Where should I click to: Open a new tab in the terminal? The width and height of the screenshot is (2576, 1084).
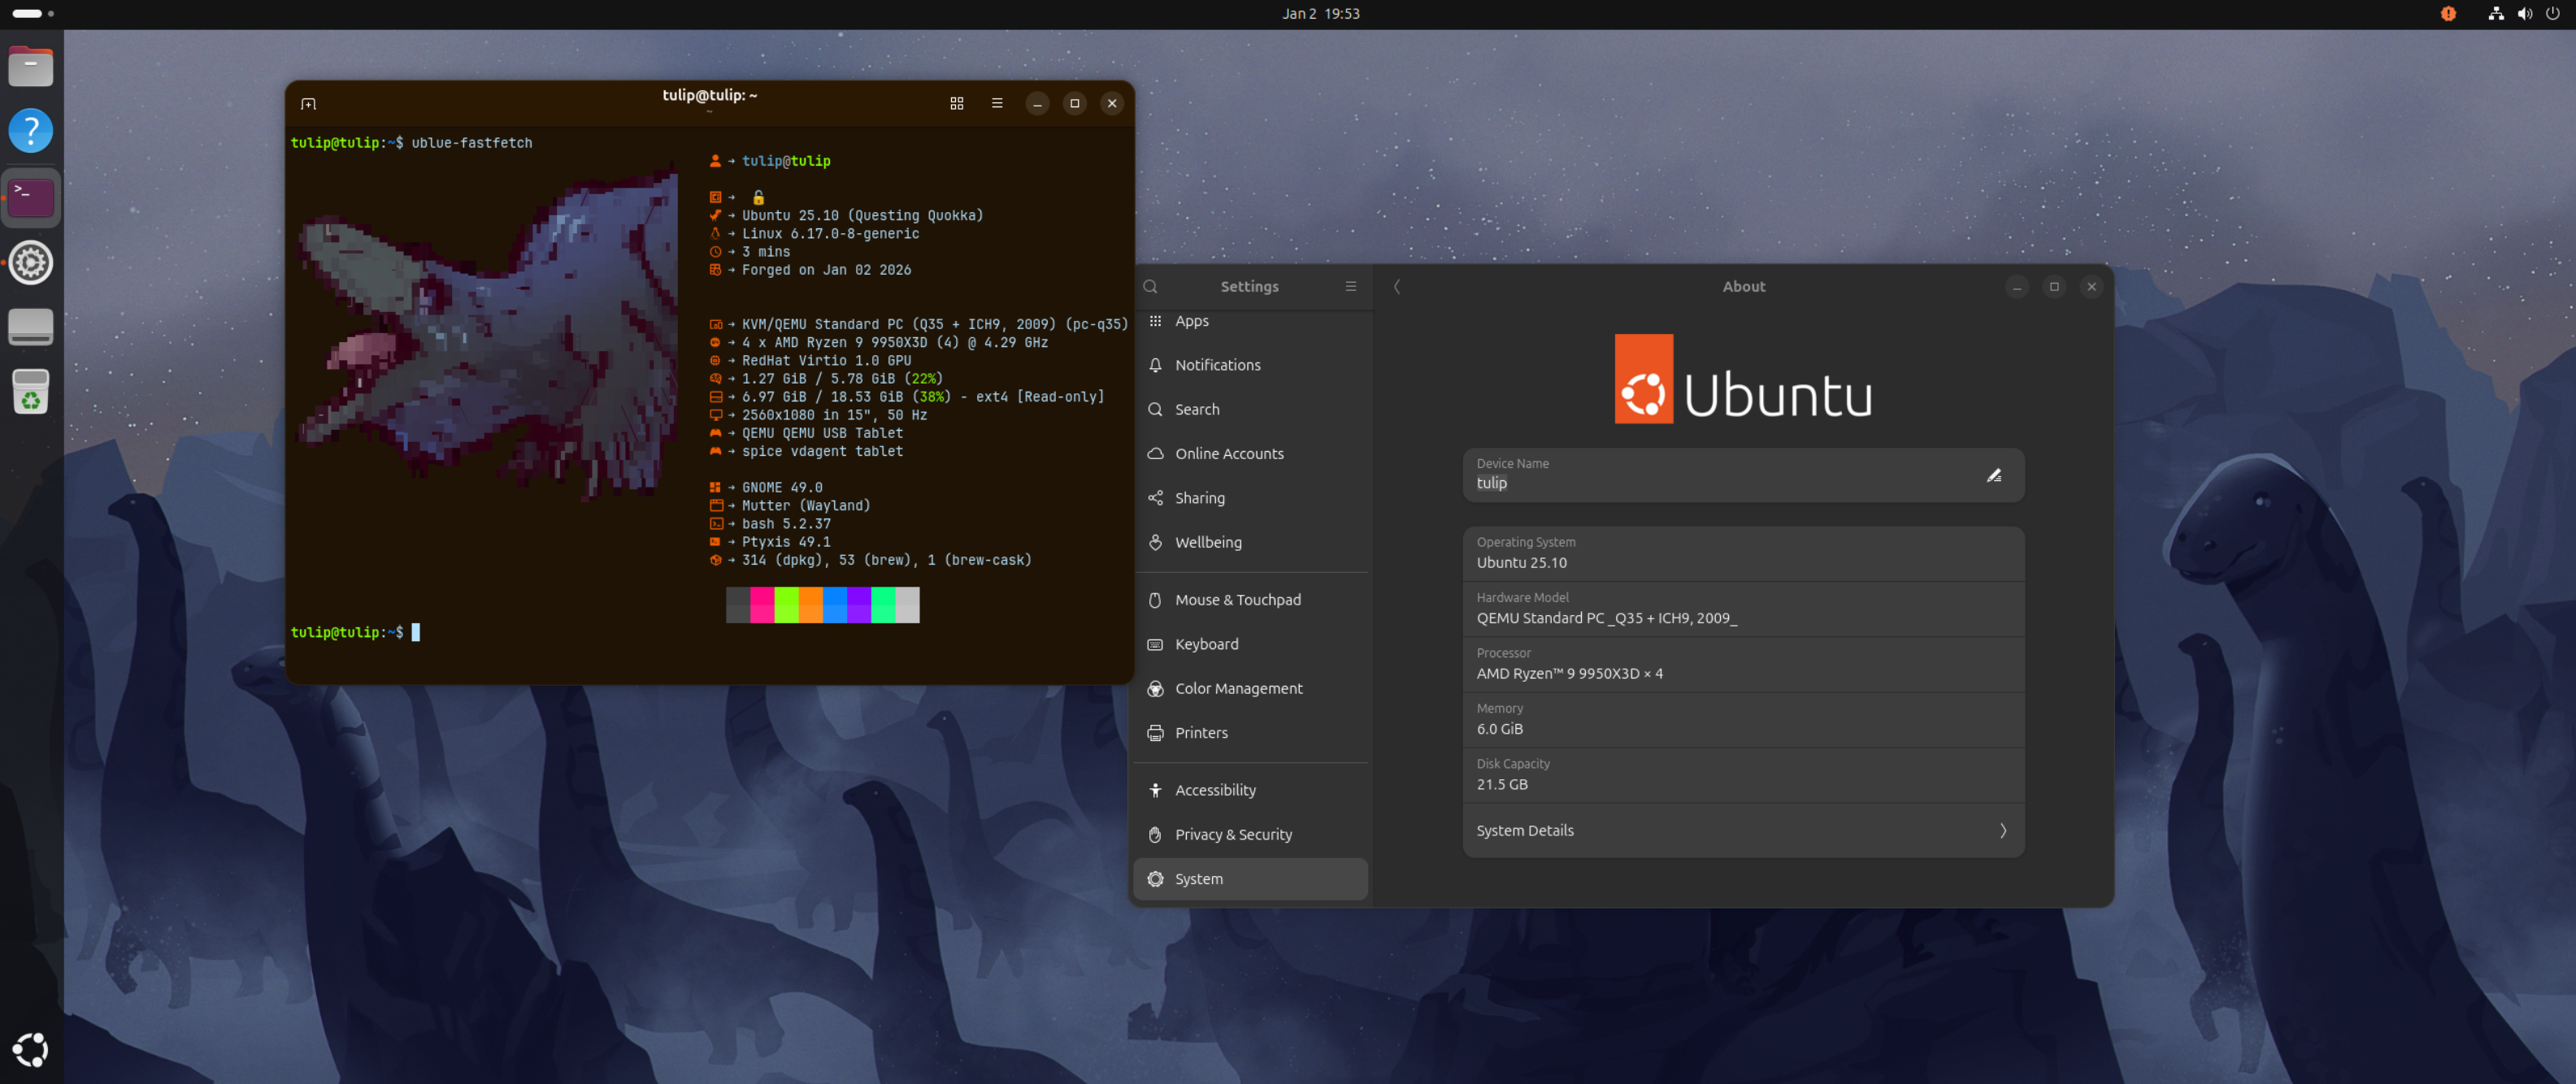coord(308,103)
